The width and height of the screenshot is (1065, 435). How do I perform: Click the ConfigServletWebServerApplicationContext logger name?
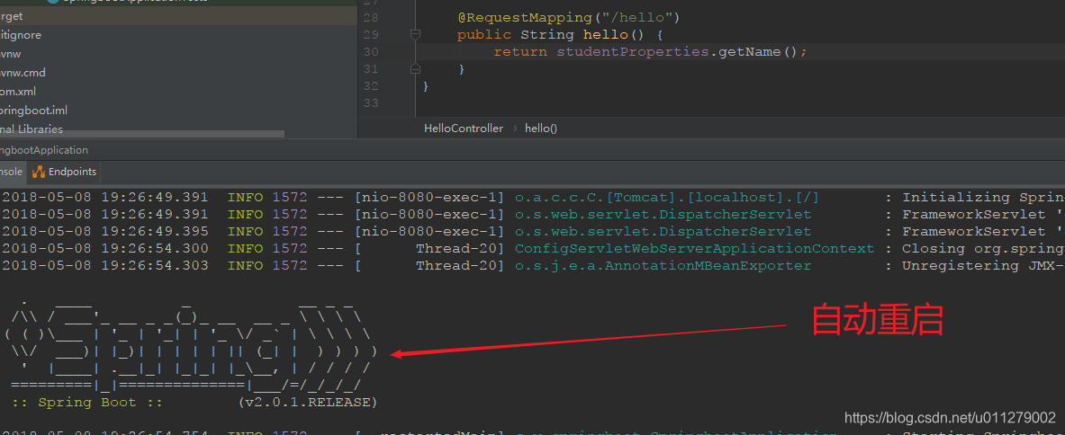pos(694,248)
